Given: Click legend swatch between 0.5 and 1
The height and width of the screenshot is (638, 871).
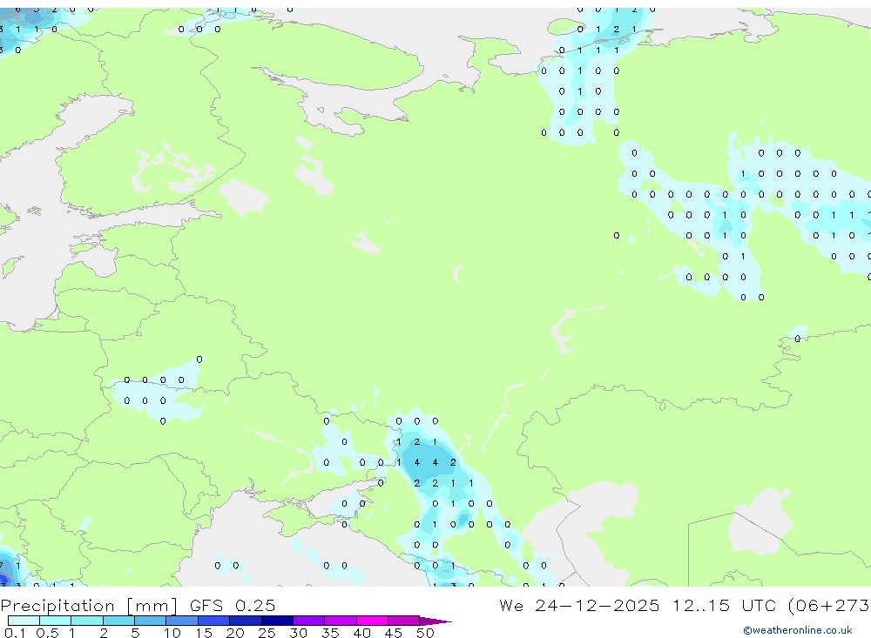Looking at the screenshot, I should [x=56, y=621].
